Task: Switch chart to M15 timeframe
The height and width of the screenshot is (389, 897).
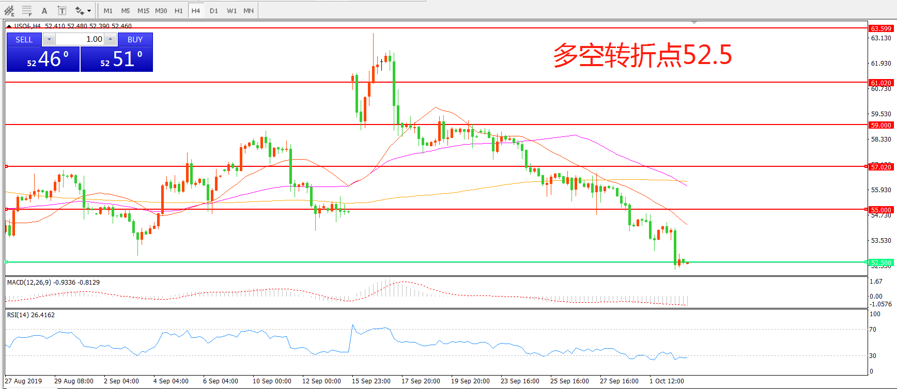Action: click(143, 10)
